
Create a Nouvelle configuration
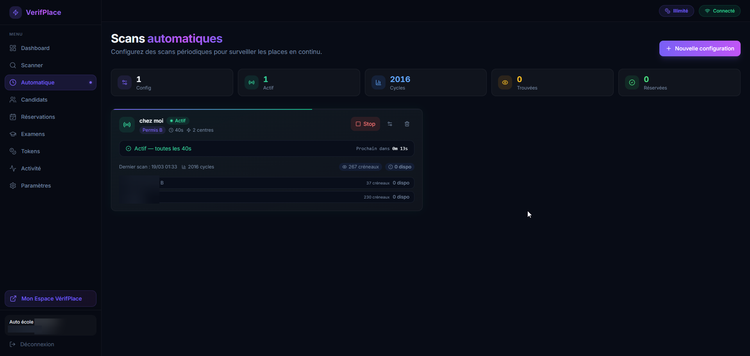pos(700,48)
